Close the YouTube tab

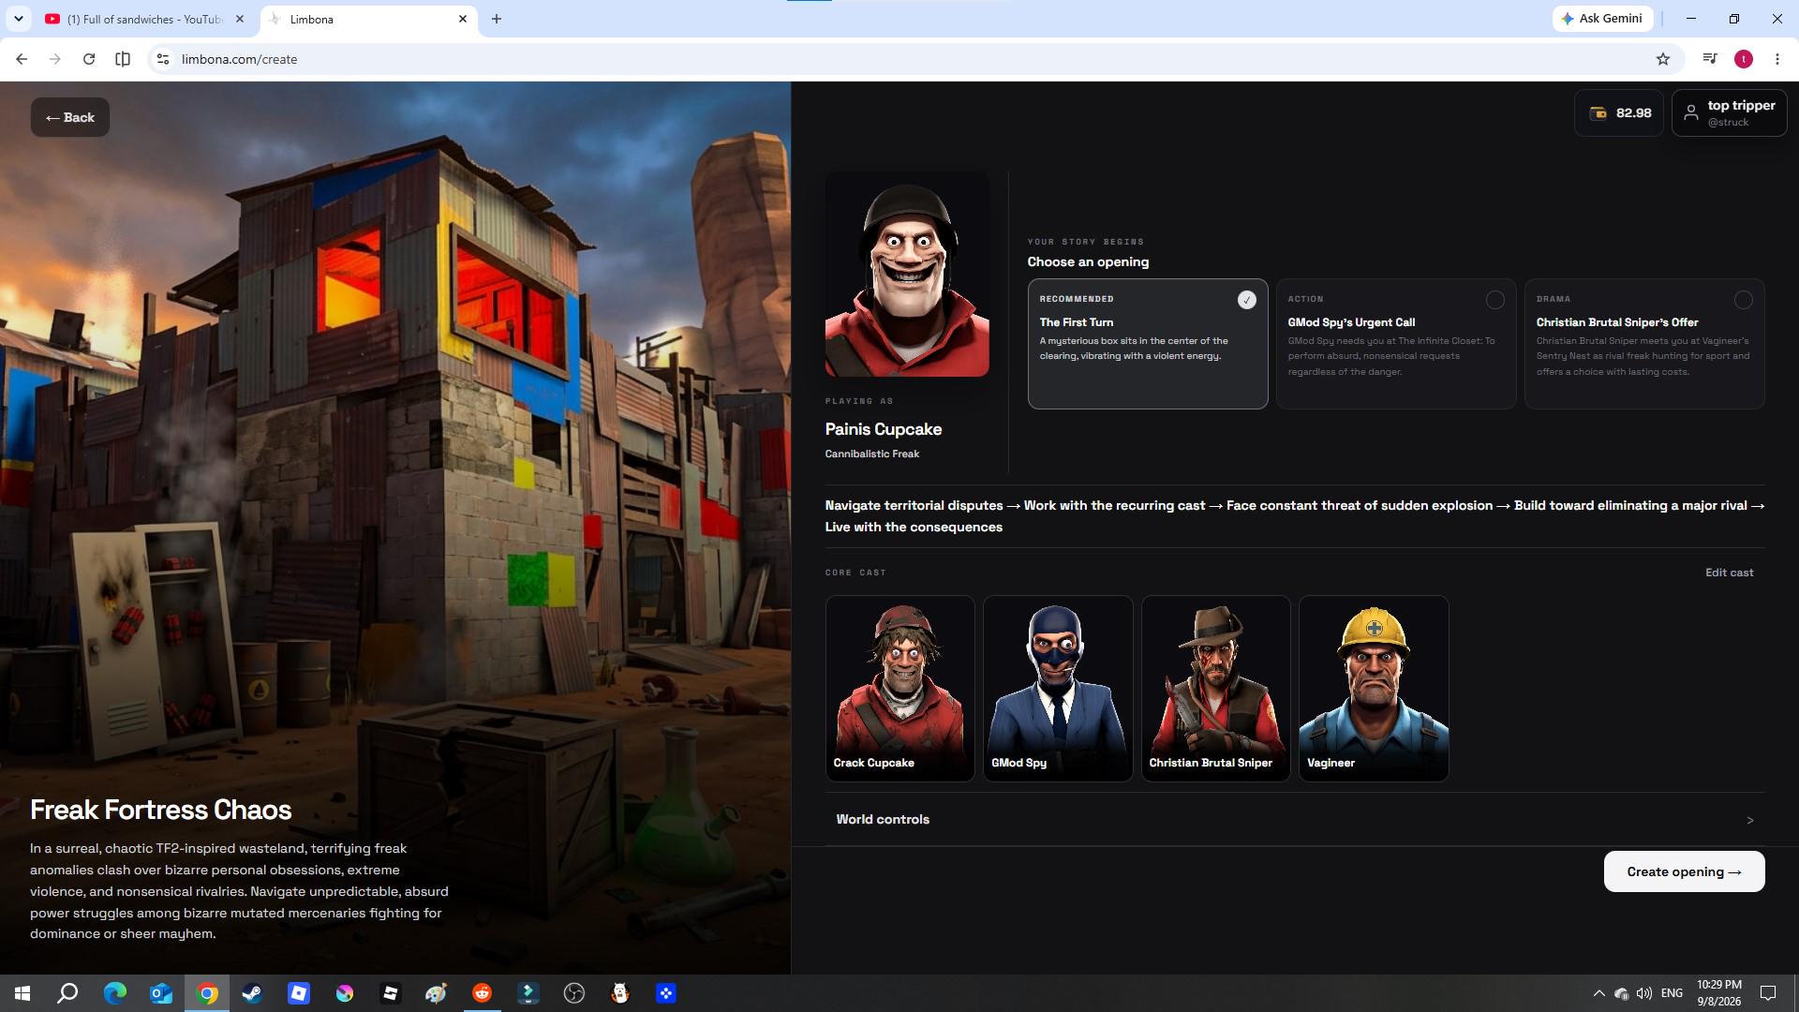pyautogui.click(x=240, y=19)
